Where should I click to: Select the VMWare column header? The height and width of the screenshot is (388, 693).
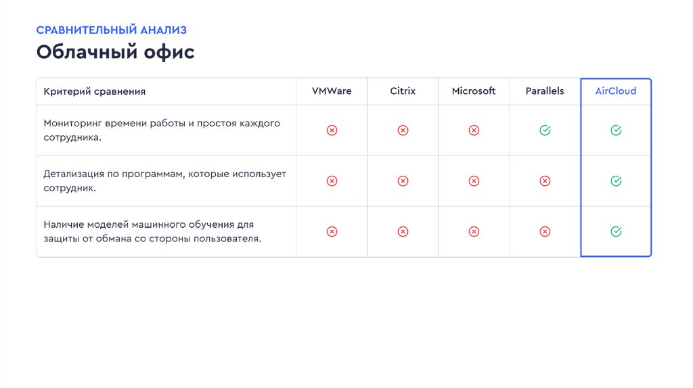click(332, 91)
